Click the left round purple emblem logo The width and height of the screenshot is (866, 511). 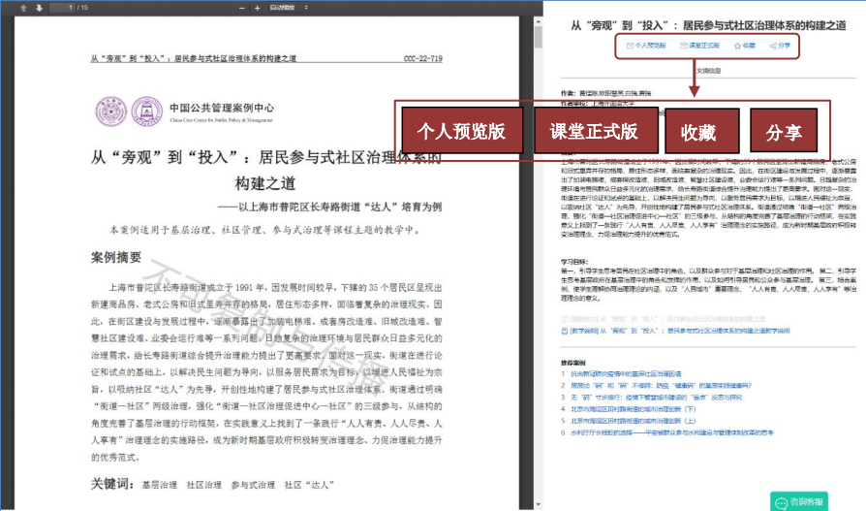(x=111, y=112)
